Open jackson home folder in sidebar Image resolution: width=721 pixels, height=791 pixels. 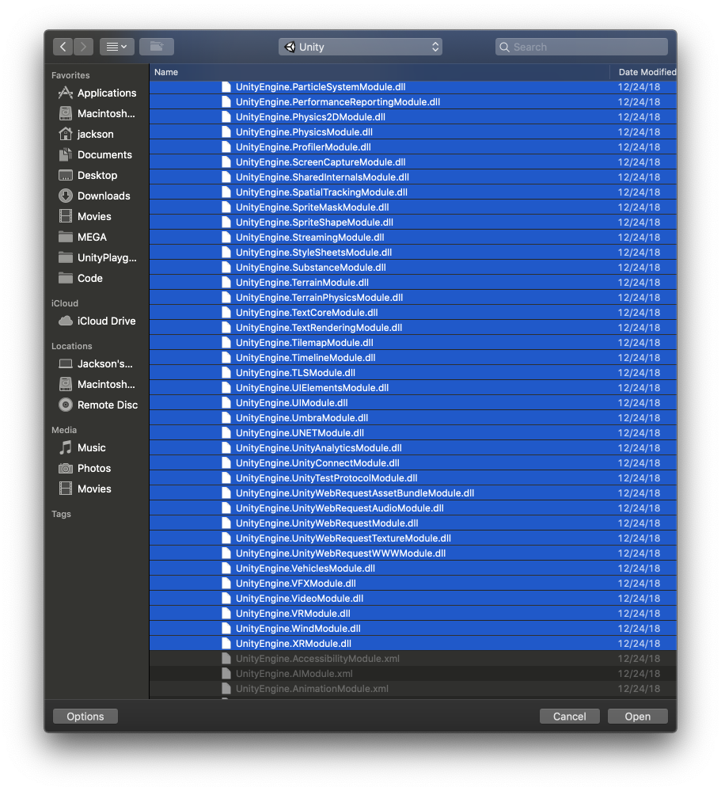coord(97,134)
